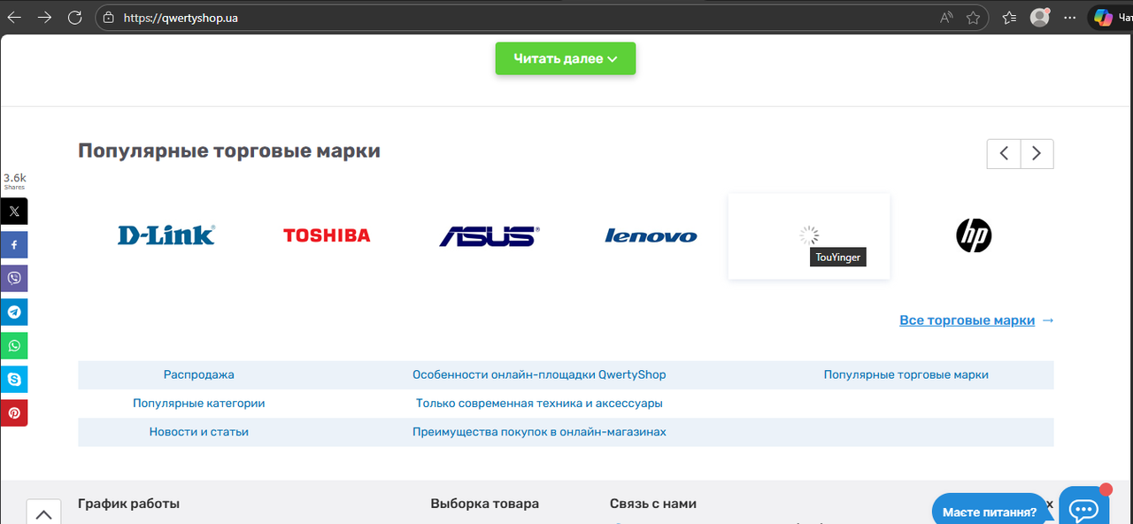Share page on Pinterest
The image size is (1133, 524).
pyautogui.click(x=14, y=412)
